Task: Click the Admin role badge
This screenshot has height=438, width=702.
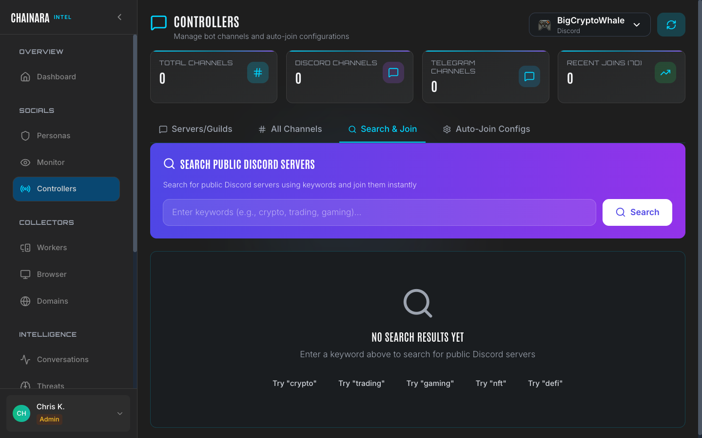Action: tap(49, 420)
